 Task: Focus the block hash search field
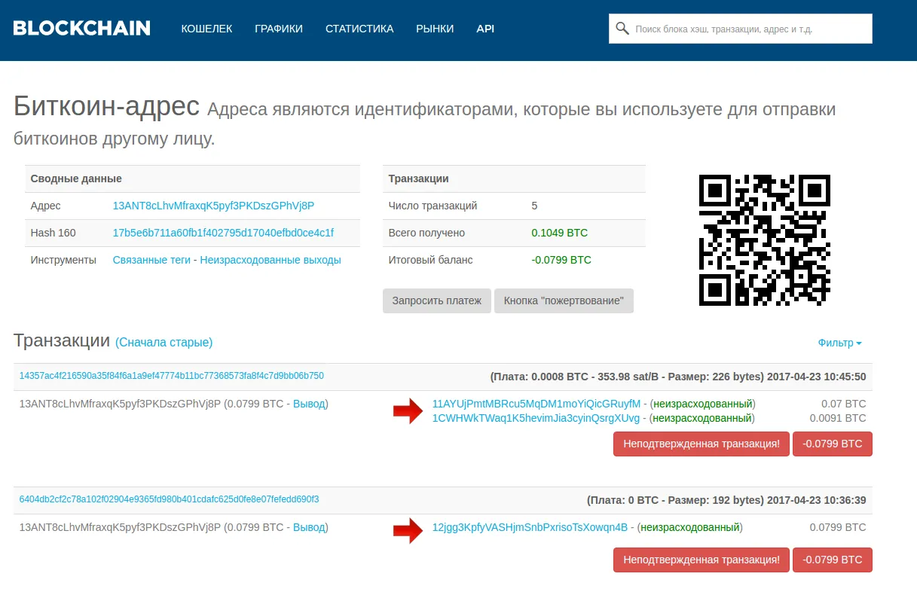[x=741, y=29]
